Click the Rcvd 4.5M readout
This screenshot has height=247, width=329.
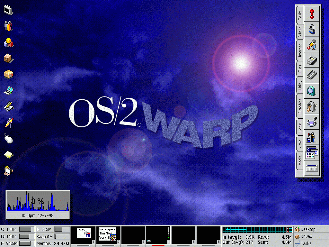tap(275, 237)
